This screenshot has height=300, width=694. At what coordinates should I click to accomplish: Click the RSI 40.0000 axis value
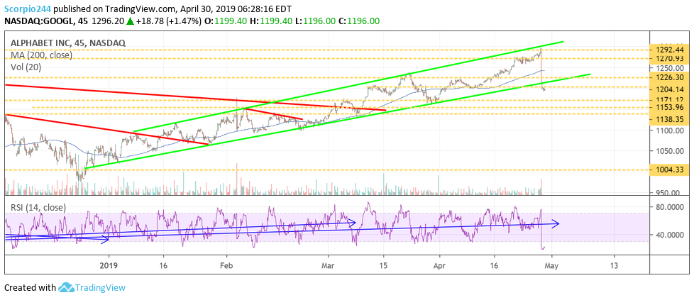click(x=671, y=235)
